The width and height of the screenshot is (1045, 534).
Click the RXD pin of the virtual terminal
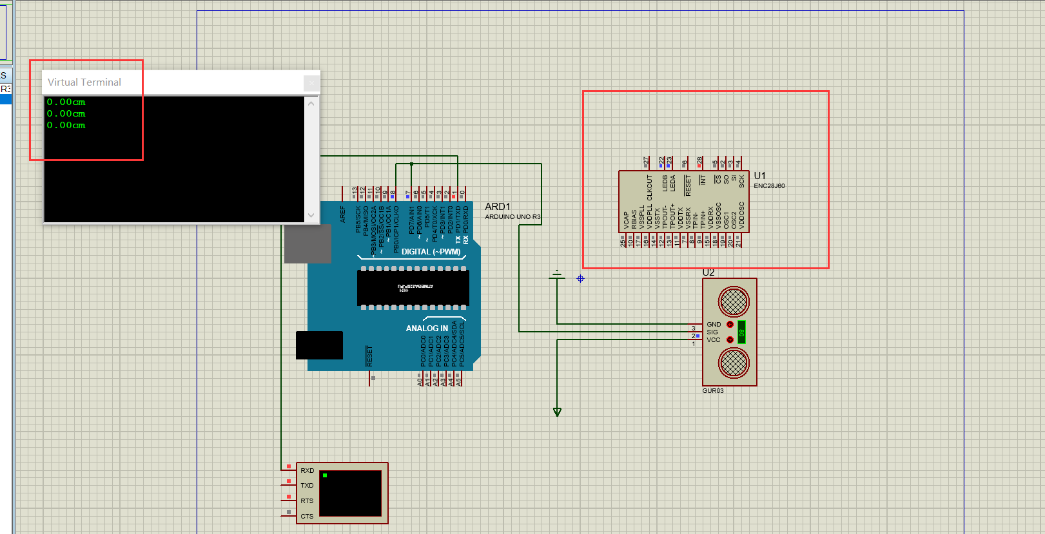[307, 471]
